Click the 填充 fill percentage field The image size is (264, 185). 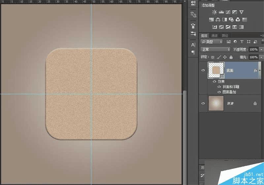pos(253,57)
